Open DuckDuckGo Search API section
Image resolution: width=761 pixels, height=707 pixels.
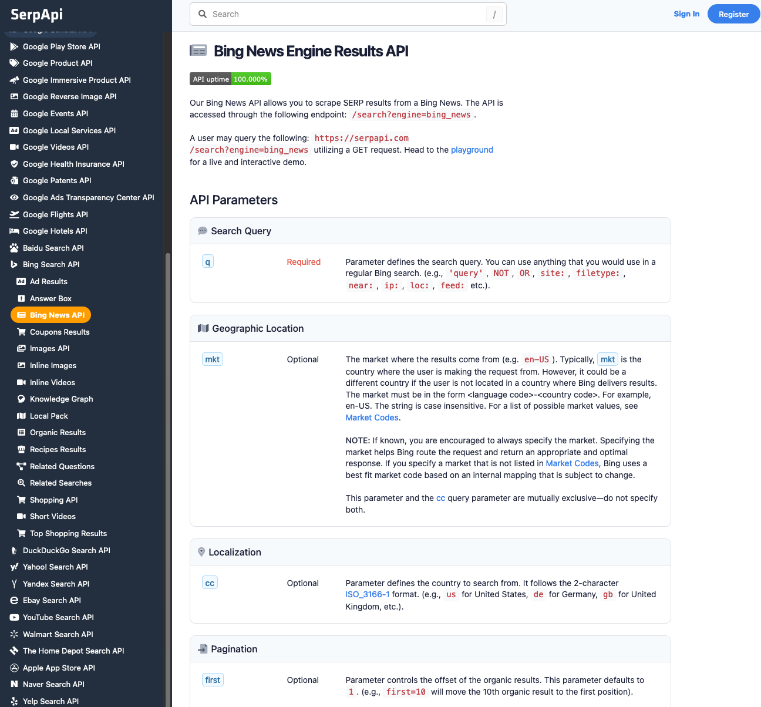click(x=66, y=550)
